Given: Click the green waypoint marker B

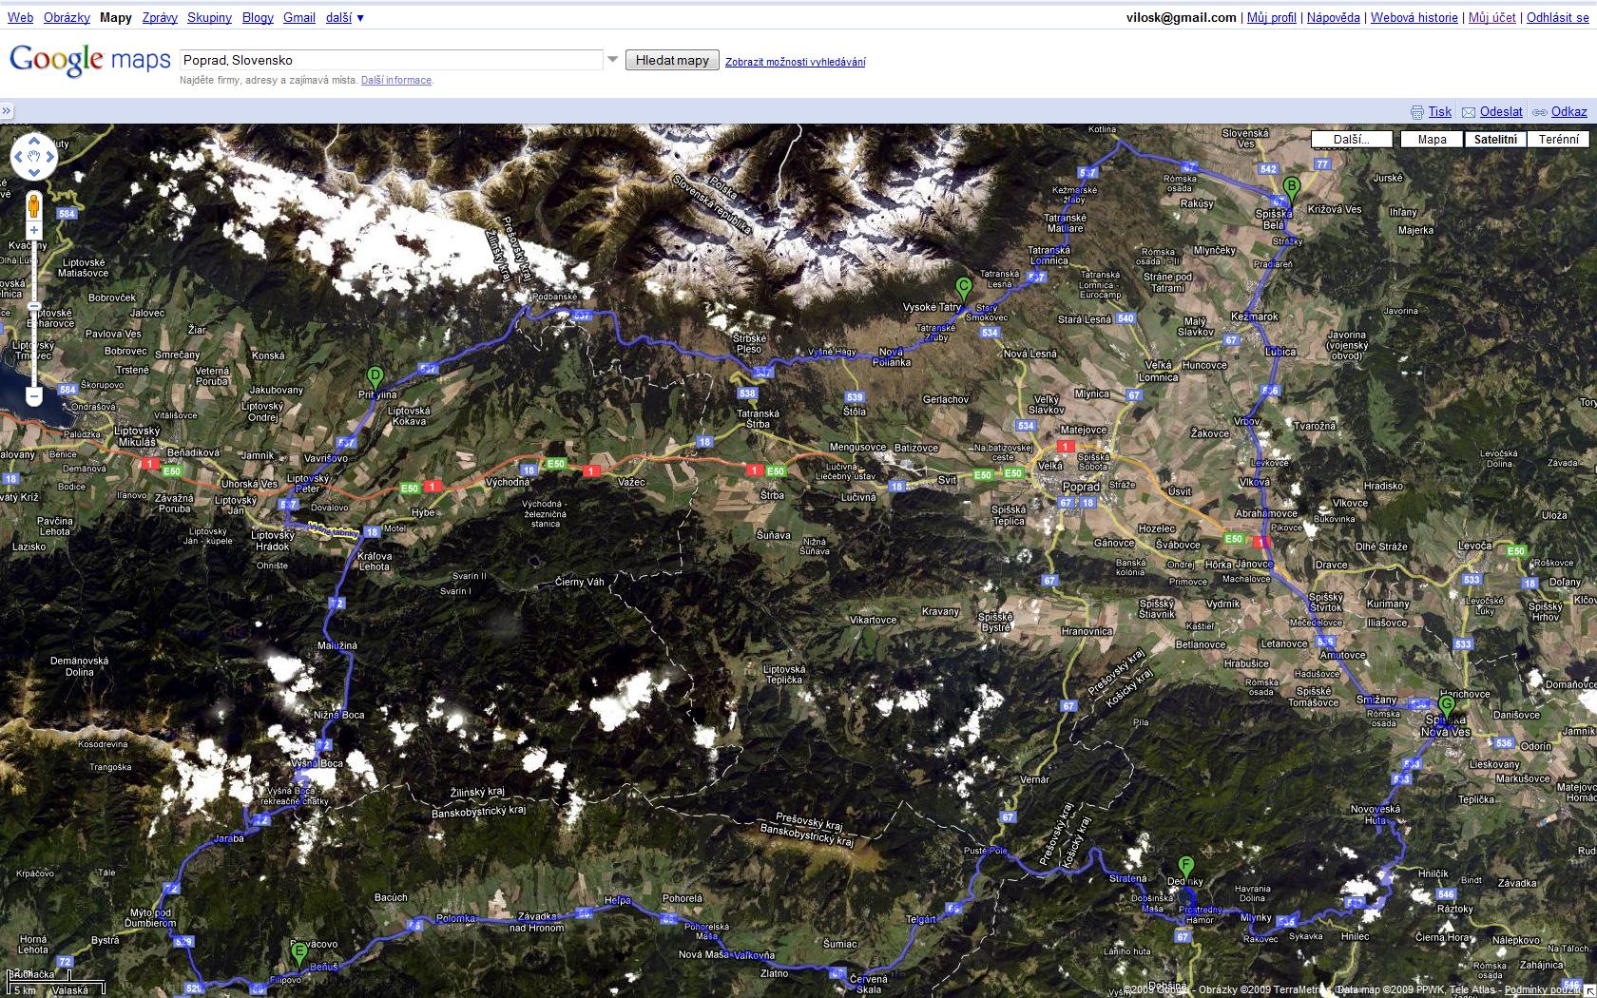Looking at the screenshot, I should (1291, 186).
